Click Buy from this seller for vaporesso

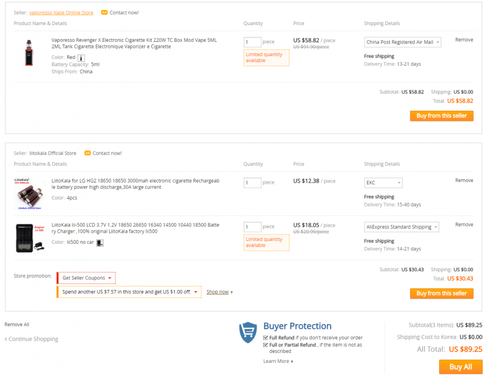click(442, 116)
